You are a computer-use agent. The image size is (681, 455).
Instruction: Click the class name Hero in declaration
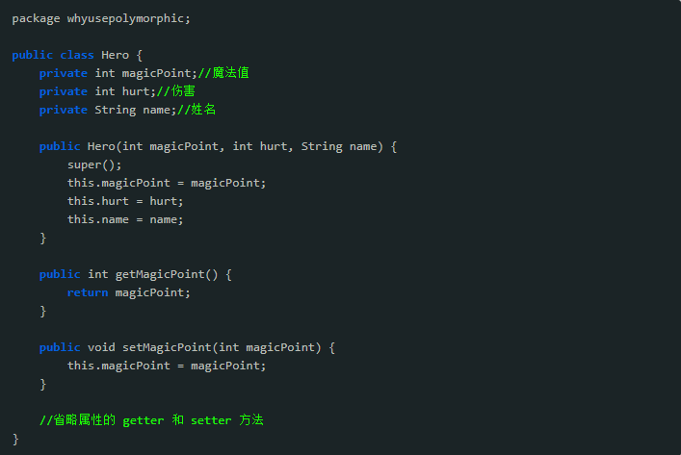(x=115, y=55)
